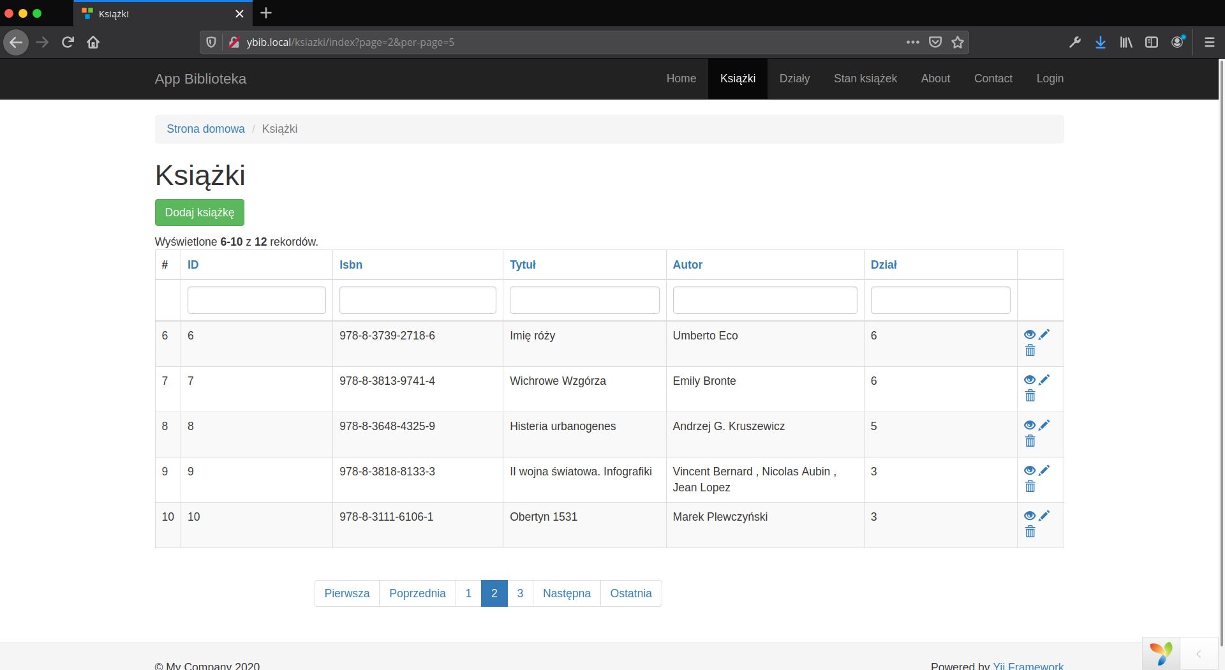This screenshot has width=1225, height=670.
Task: Show tracking protection shield info
Action: pos(211,42)
